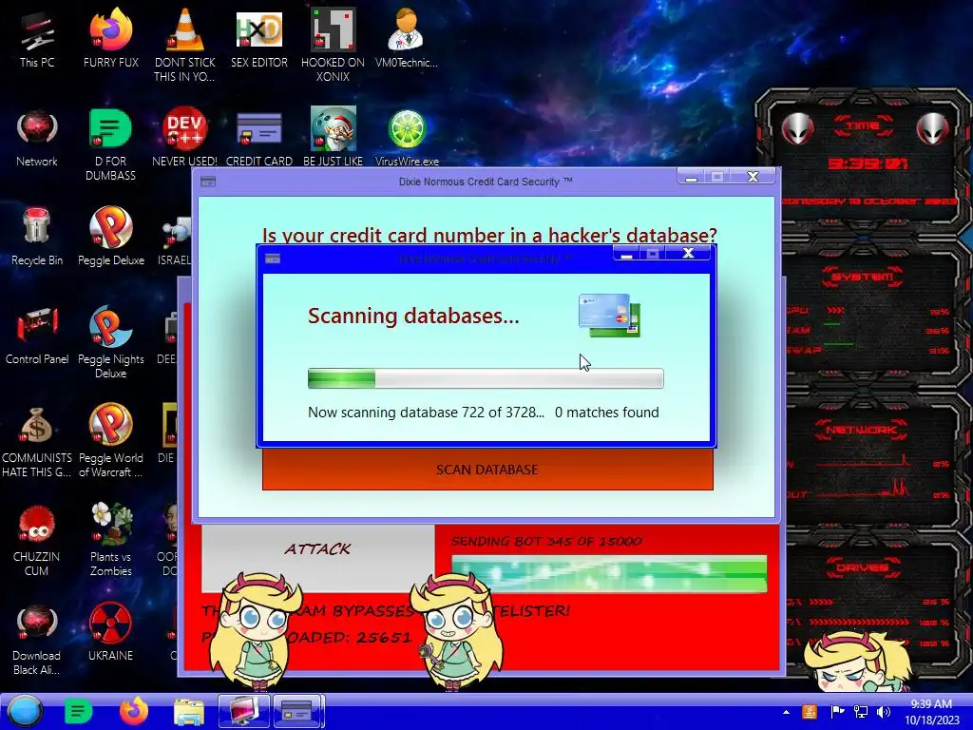Screen dimensions: 973x730
Task: Open the VM0Technic... desktop icon
Action: [407, 38]
